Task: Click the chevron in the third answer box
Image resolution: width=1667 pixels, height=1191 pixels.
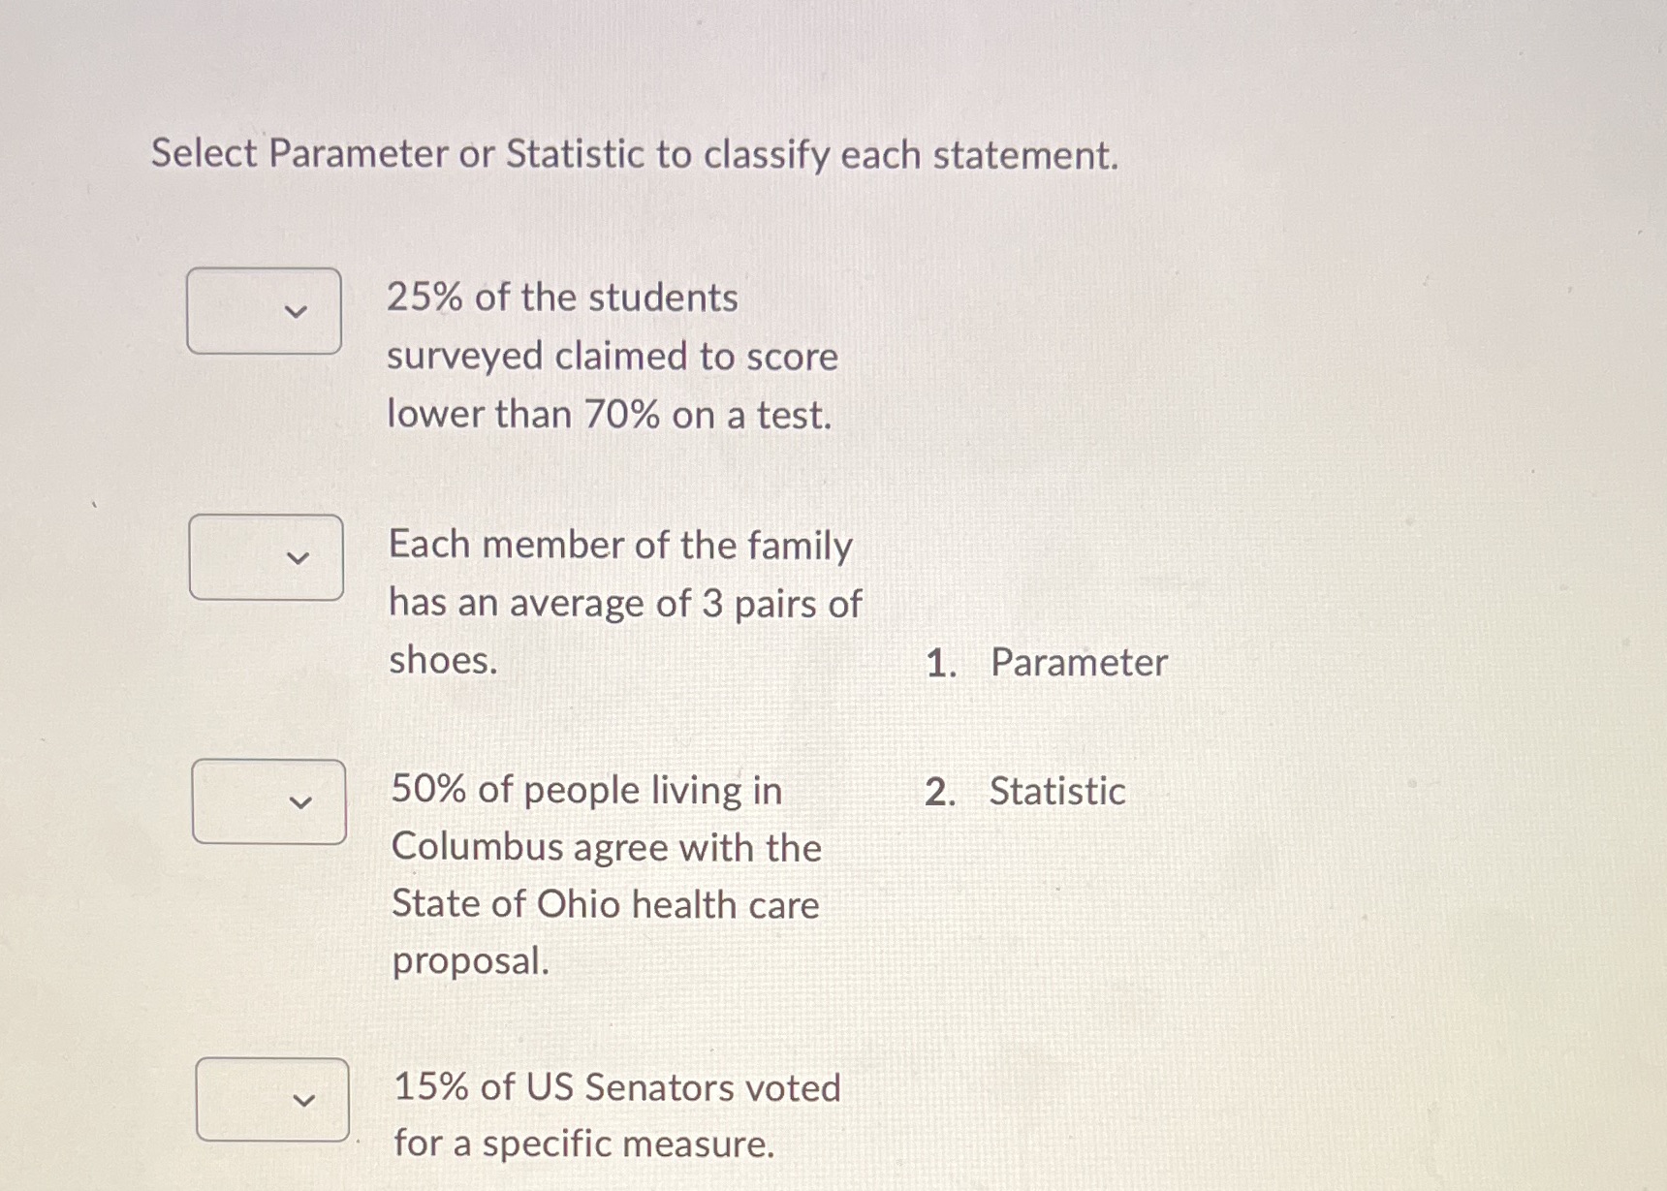Action: click(301, 802)
